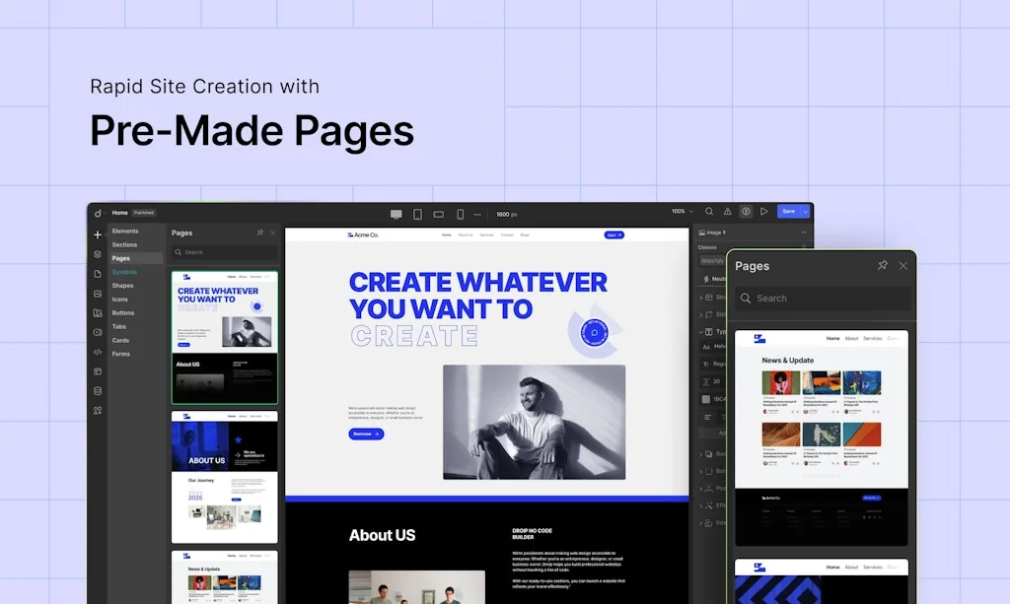Select Shapes in the insert menu

coord(123,286)
